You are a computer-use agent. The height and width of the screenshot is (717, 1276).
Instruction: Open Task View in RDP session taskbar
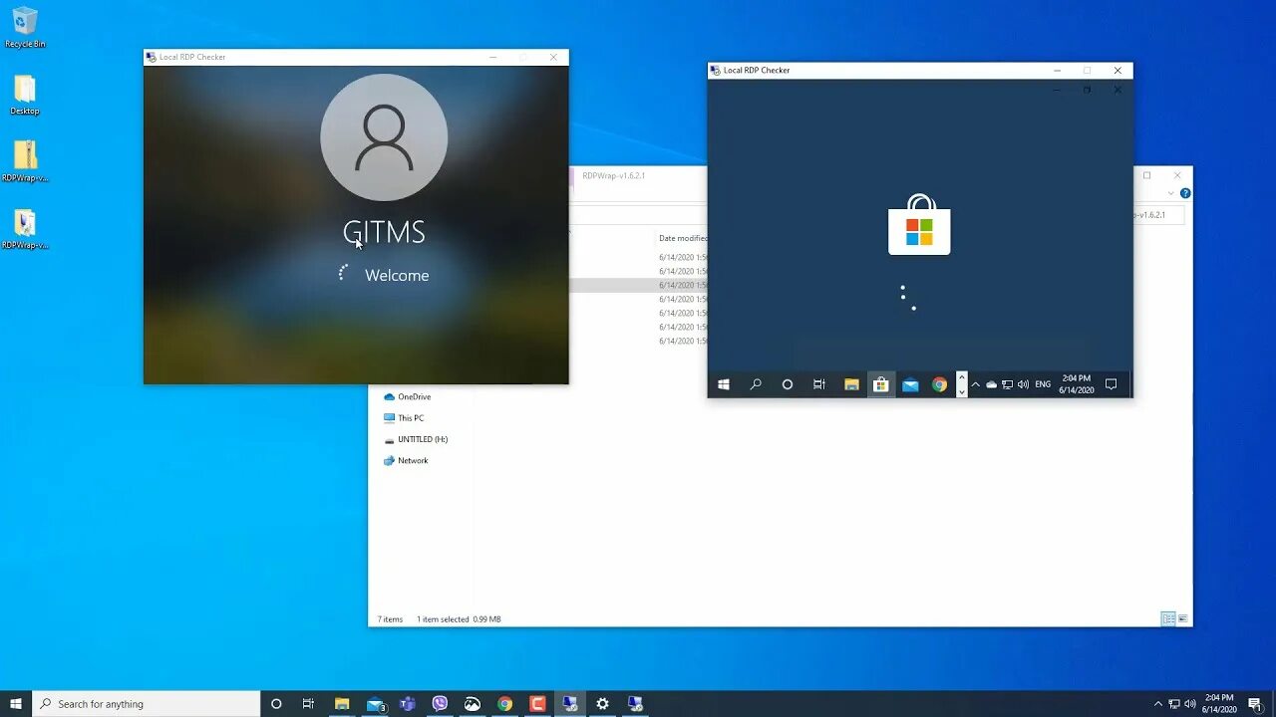tap(819, 384)
